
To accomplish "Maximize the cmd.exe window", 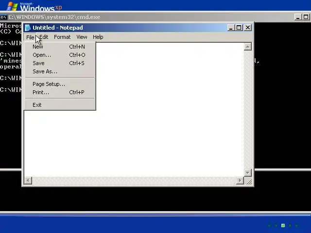I will 306,17.
